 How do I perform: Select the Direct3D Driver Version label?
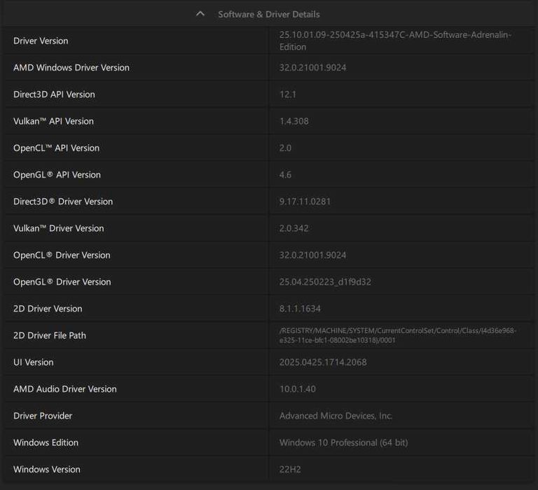63,202
